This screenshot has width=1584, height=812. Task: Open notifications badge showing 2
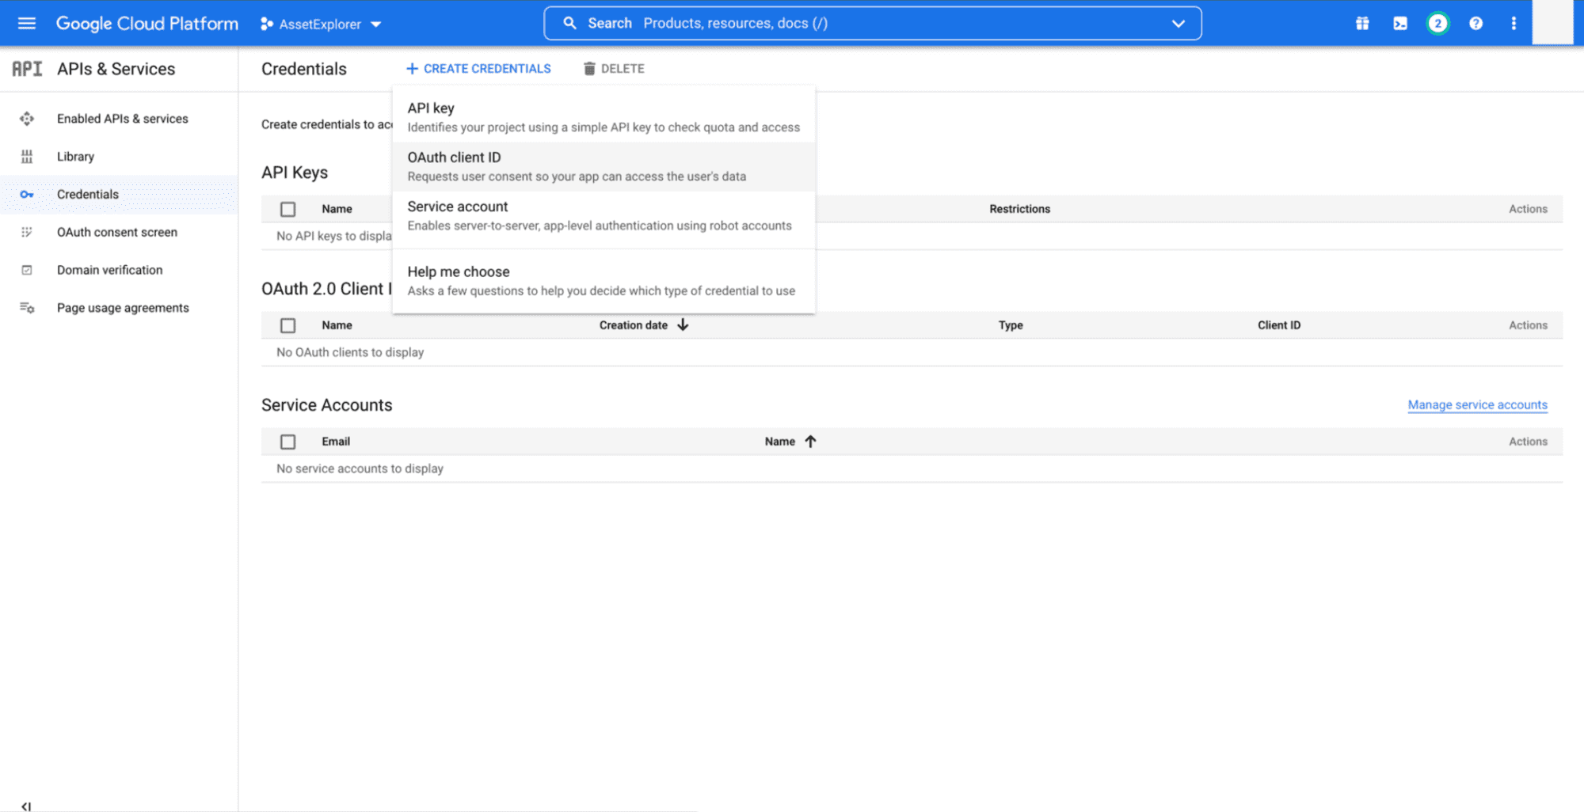tap(1437, 24)
